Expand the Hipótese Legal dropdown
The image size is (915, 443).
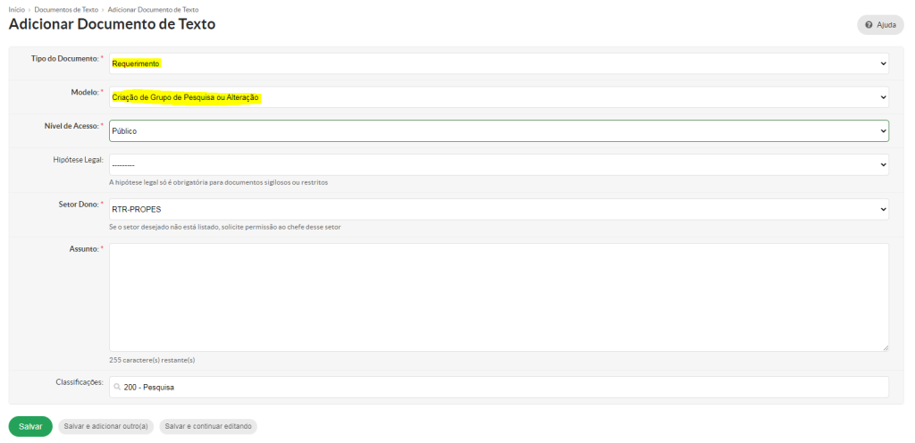pos(499,164)
